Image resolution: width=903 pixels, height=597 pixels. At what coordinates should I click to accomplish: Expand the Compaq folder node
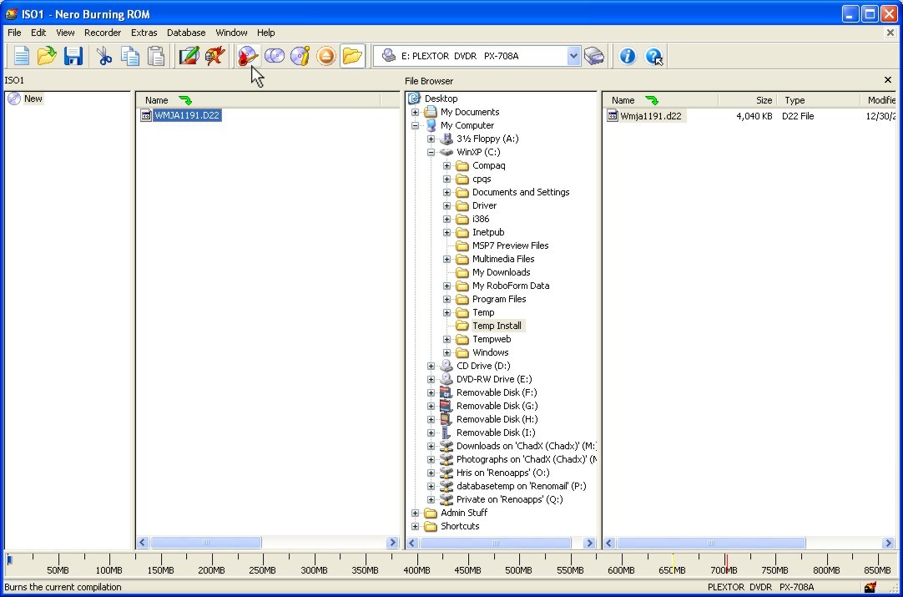(446, 165)
